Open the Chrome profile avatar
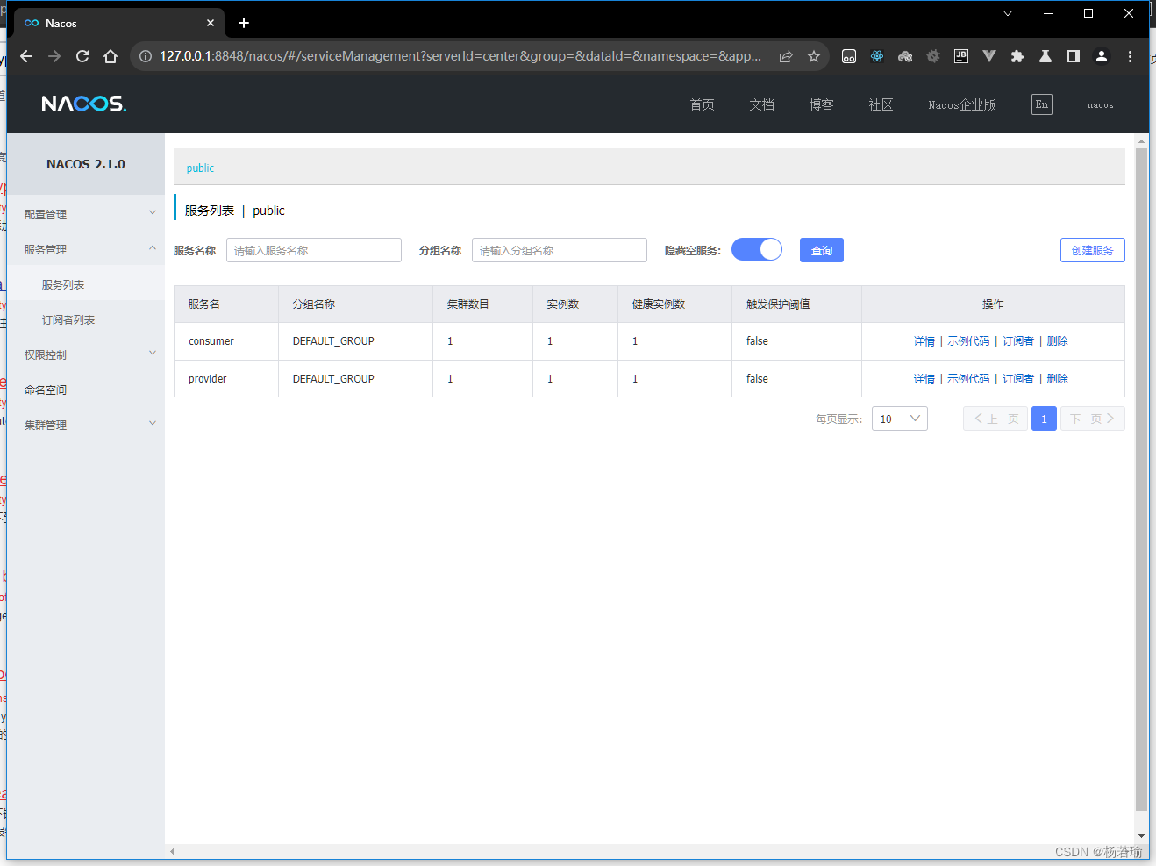This screenshot has width=1156, height=866. coord(1102,56)
